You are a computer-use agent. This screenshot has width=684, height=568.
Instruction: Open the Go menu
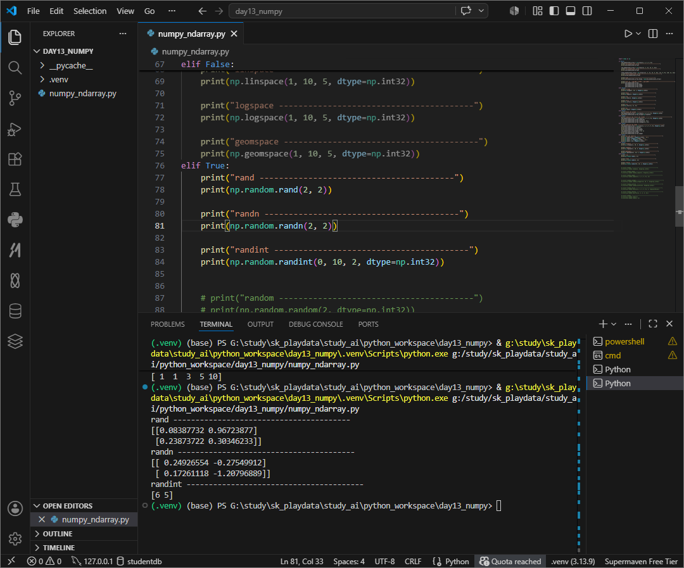coord(149,11)
